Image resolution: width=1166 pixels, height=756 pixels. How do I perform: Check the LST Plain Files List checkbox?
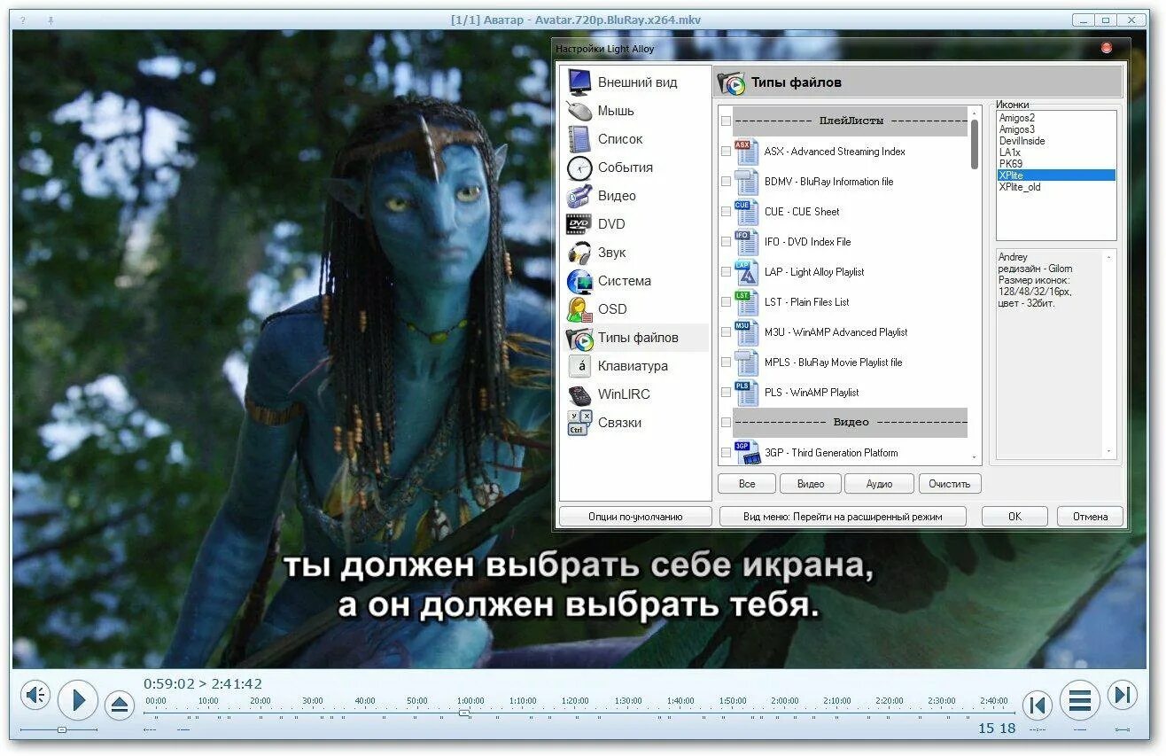727,302
